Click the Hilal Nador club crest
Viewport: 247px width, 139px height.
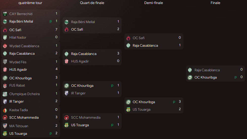(x=5, y=37)
